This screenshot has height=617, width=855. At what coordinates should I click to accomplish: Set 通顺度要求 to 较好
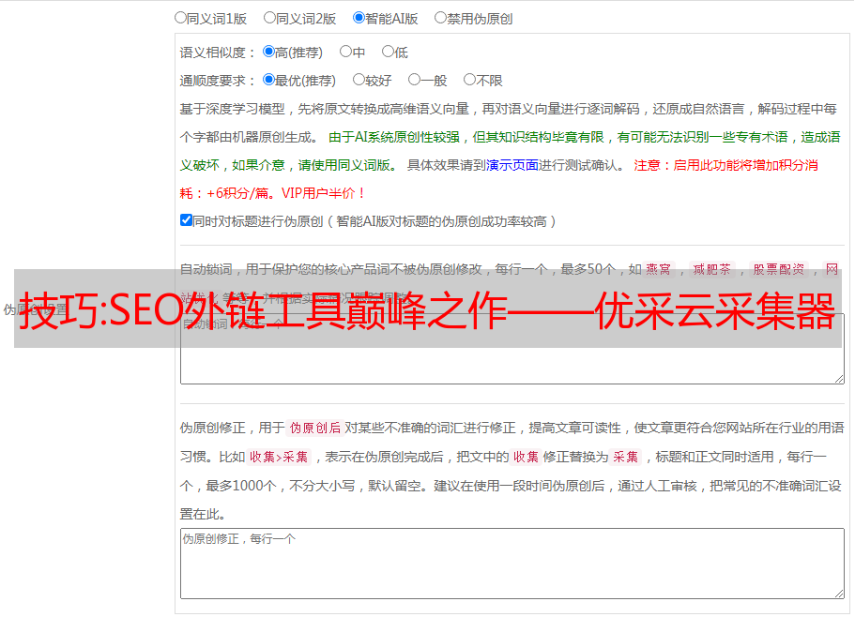359,80
